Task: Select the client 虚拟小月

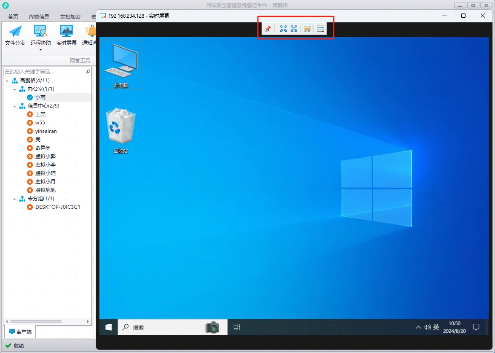Action: [x=45, y=182]
